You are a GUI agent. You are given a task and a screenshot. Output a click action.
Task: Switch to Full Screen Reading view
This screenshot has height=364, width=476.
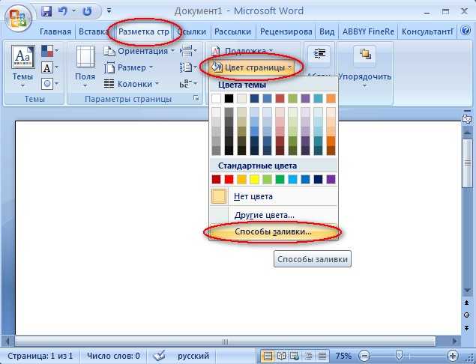pyautogui.click(x=281, y=356)
